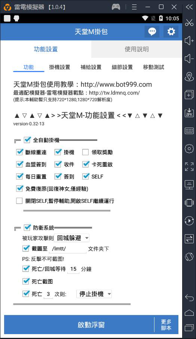The width and height of the screenshot is (196, 339).
Task: Install APK via sidebar APK icon
Action: pos(189,113)
